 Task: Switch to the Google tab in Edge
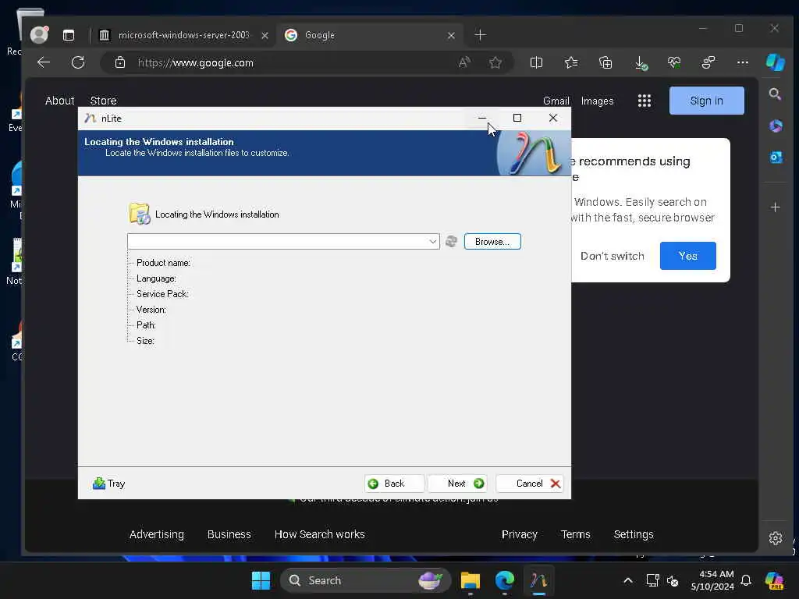click(x=369, y=35)
